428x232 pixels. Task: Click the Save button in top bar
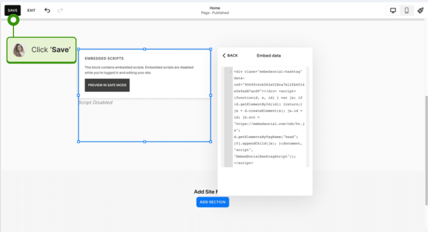12,10
